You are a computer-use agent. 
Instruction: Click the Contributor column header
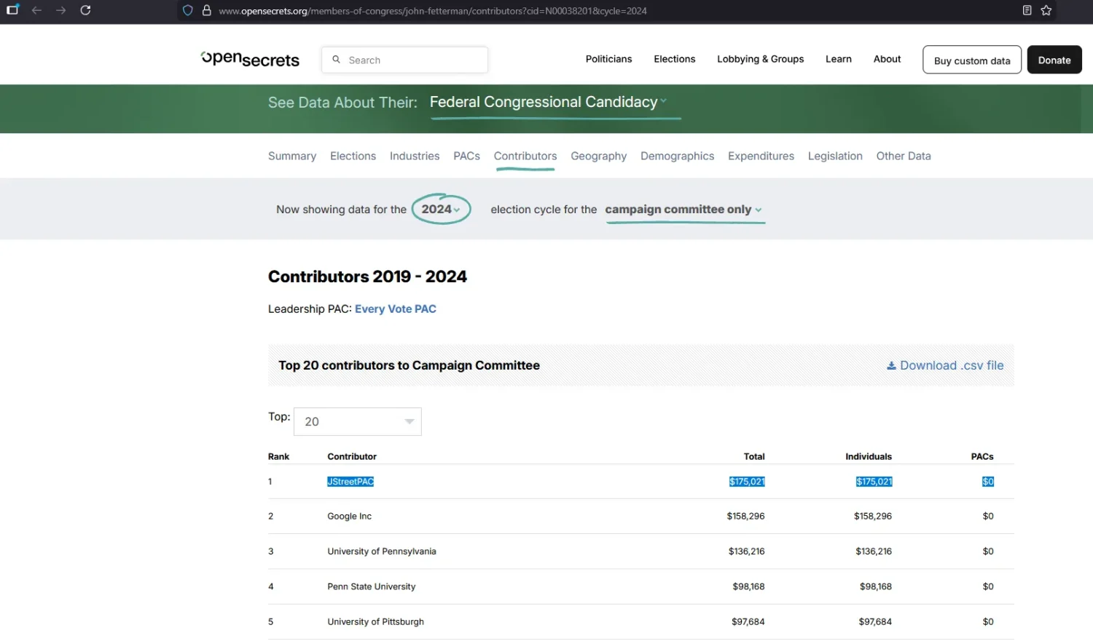coord(352,456)
